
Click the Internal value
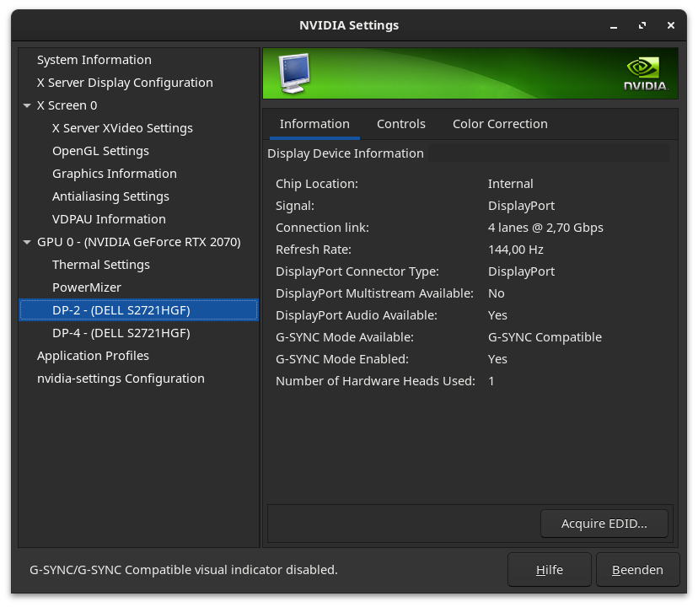[511, 184]
